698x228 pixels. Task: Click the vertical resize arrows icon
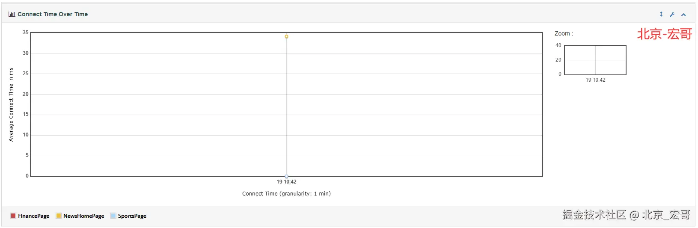tap(661, 14)
